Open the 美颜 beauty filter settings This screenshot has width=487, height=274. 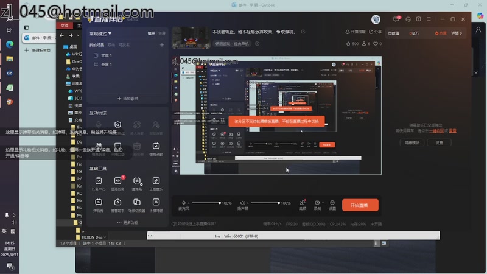pos(303,205)
